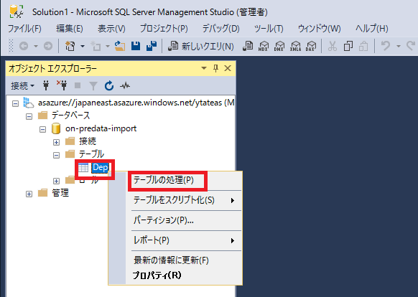Select the Dep table item
The image size is (418, 297).
(100, 167)
